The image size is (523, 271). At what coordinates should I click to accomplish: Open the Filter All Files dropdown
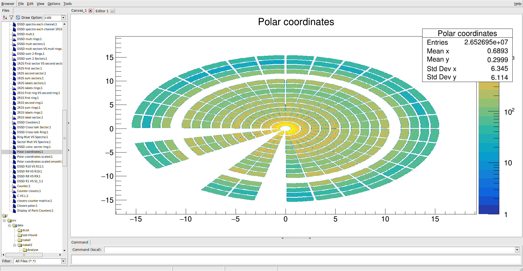(63, 261)
